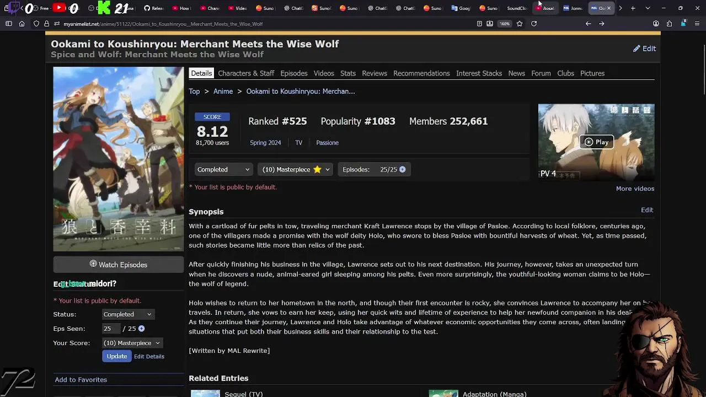706x397 pixels.
Task: Open the Forum tab
Action: coord(541,73)
